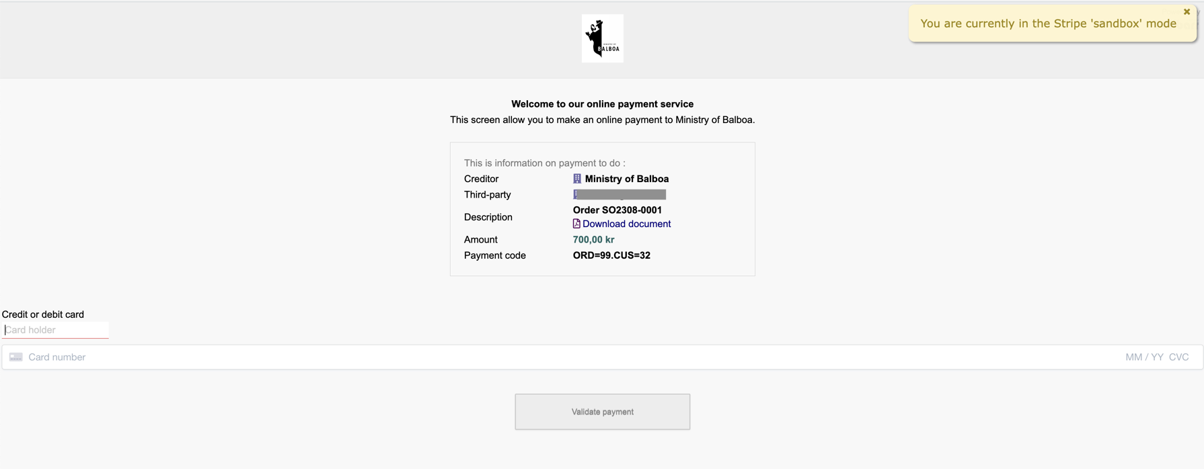Click the Third-party company icon

click(x=575, y=194)
